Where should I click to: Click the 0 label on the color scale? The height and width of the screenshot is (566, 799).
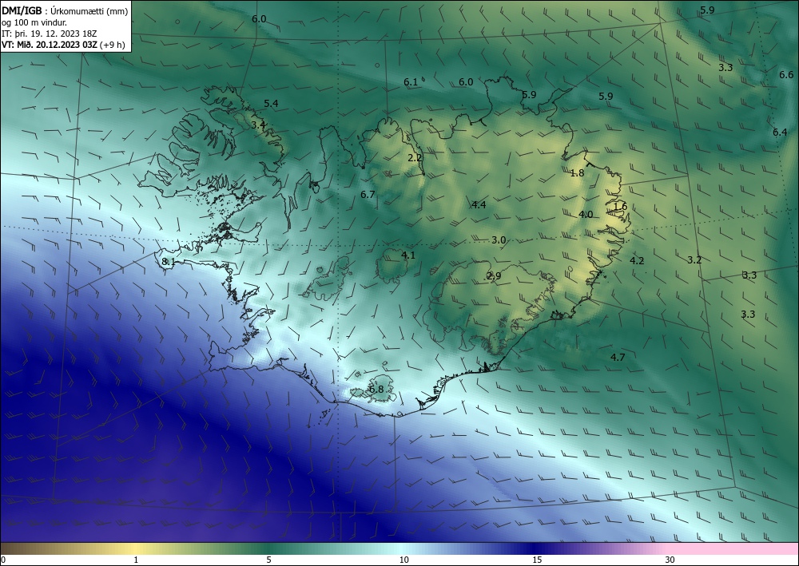click(x=3, y=560)
